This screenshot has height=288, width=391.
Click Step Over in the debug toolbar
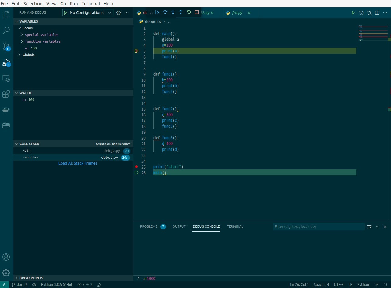pyautogui.click(x=165, y=12)
